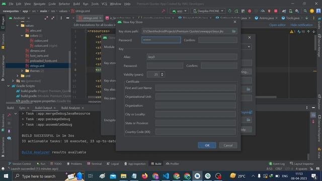Collapse Gradle Scripts node
The image size is (322, 181).
(9, 86)
